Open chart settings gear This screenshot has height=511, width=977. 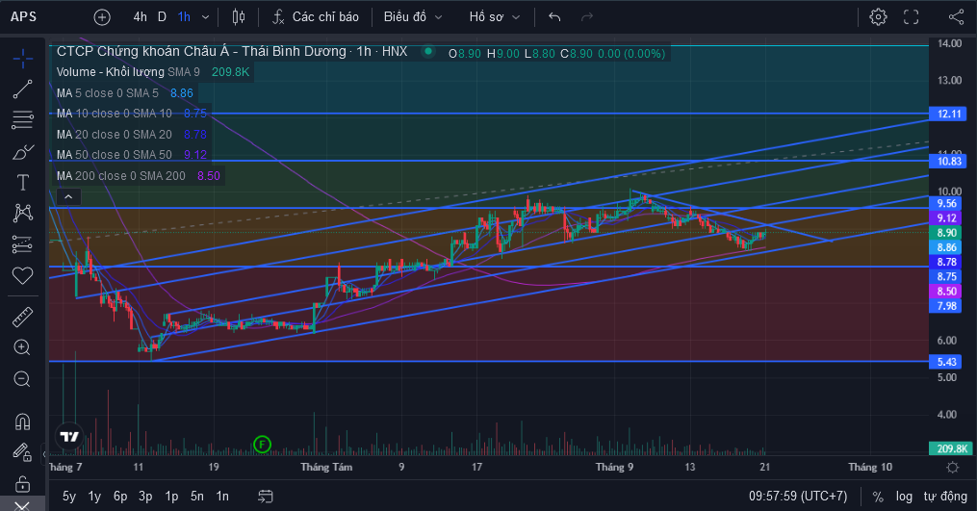point(878,16)
